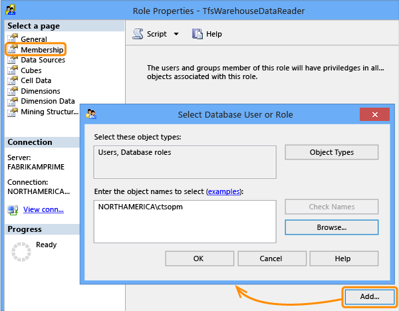Click the Ready progress spinner

coord(21,252)
